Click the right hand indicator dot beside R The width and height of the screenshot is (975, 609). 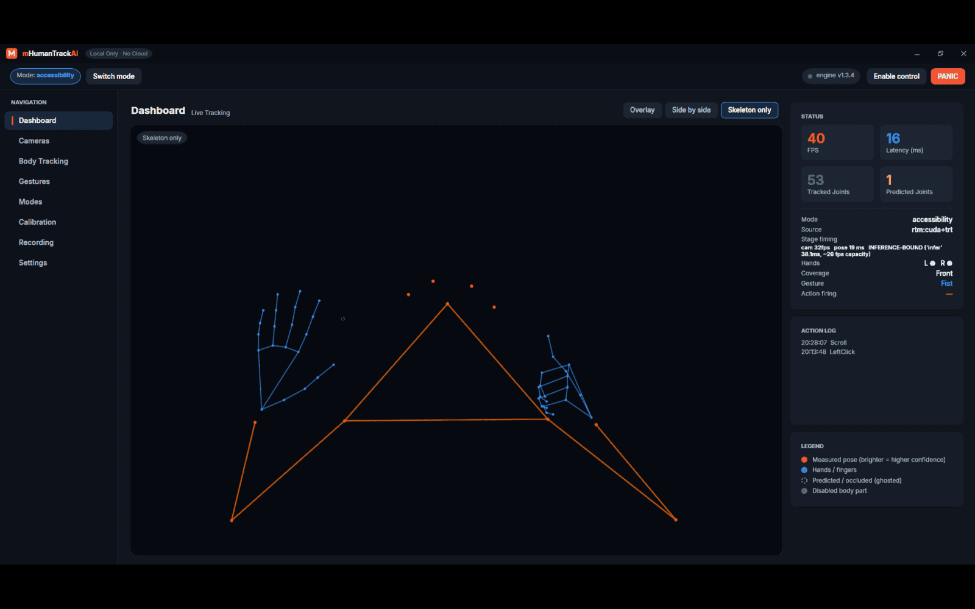pos(949,263)
